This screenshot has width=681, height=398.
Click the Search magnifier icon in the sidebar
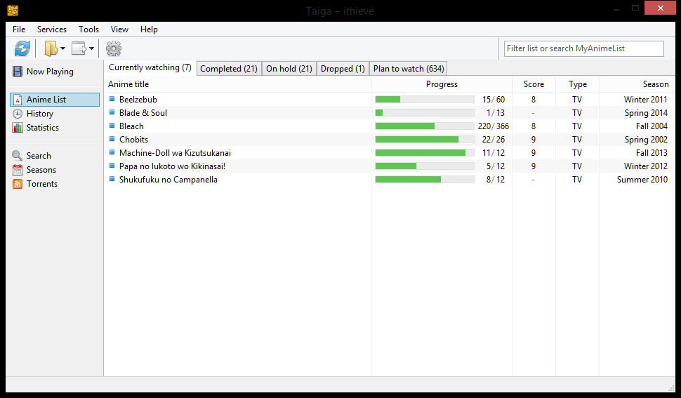18,155
